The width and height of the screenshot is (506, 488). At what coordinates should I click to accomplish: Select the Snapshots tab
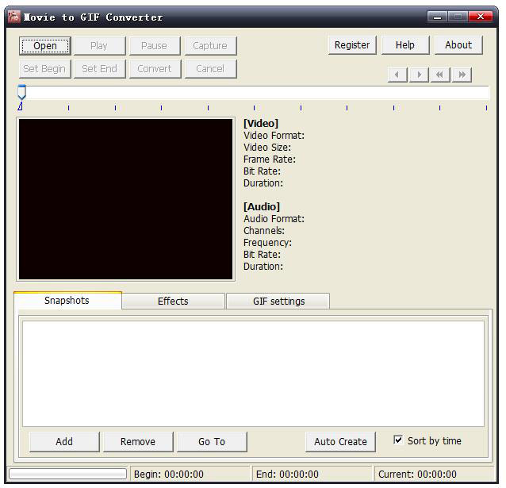[67, 300]
